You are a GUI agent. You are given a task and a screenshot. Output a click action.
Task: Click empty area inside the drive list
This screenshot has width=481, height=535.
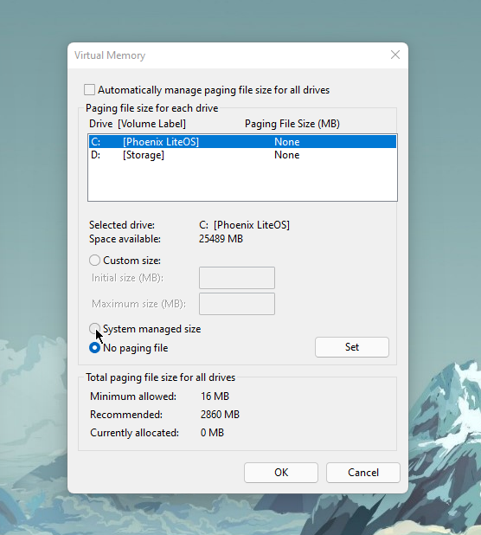point(242,181)
